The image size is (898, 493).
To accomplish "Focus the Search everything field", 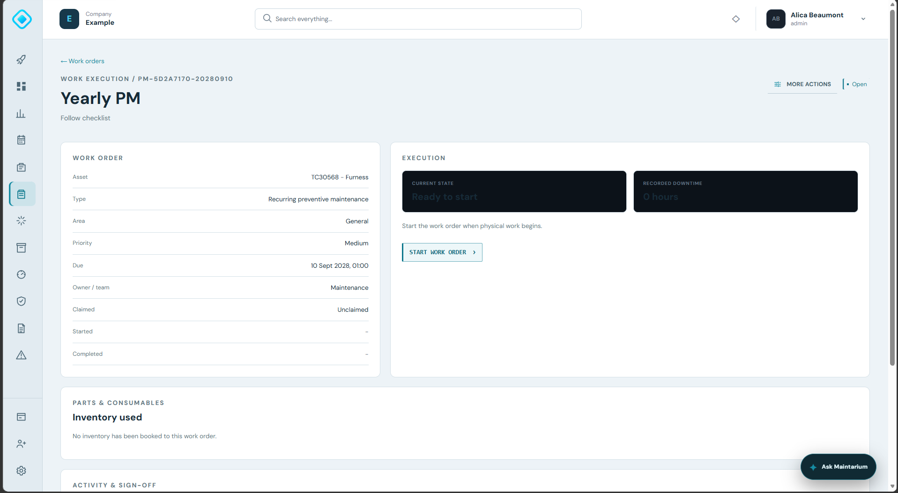I will pos(418,19).
